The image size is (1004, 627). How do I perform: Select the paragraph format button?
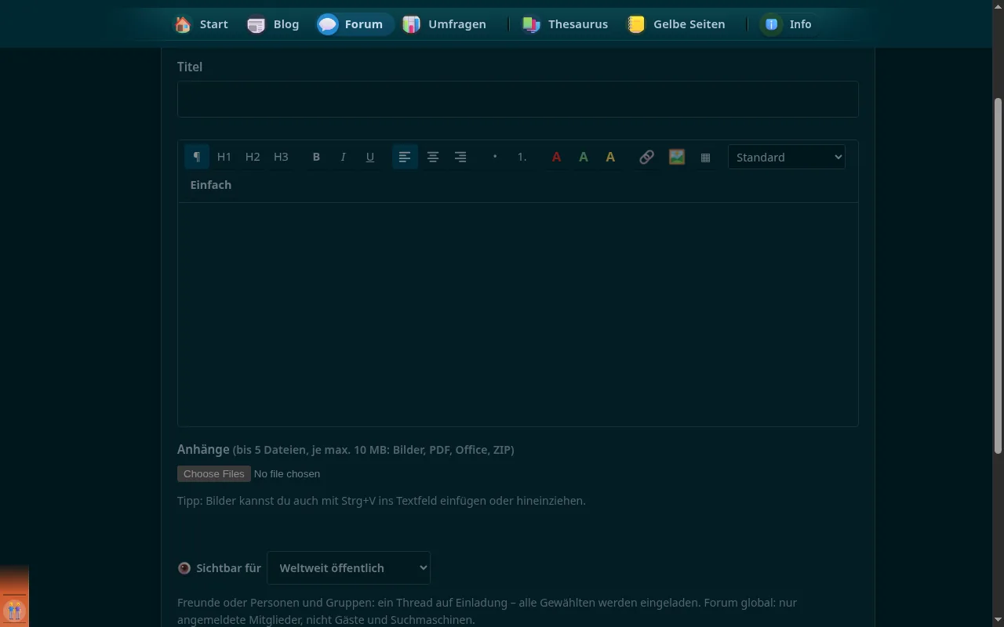pos(197,157)
